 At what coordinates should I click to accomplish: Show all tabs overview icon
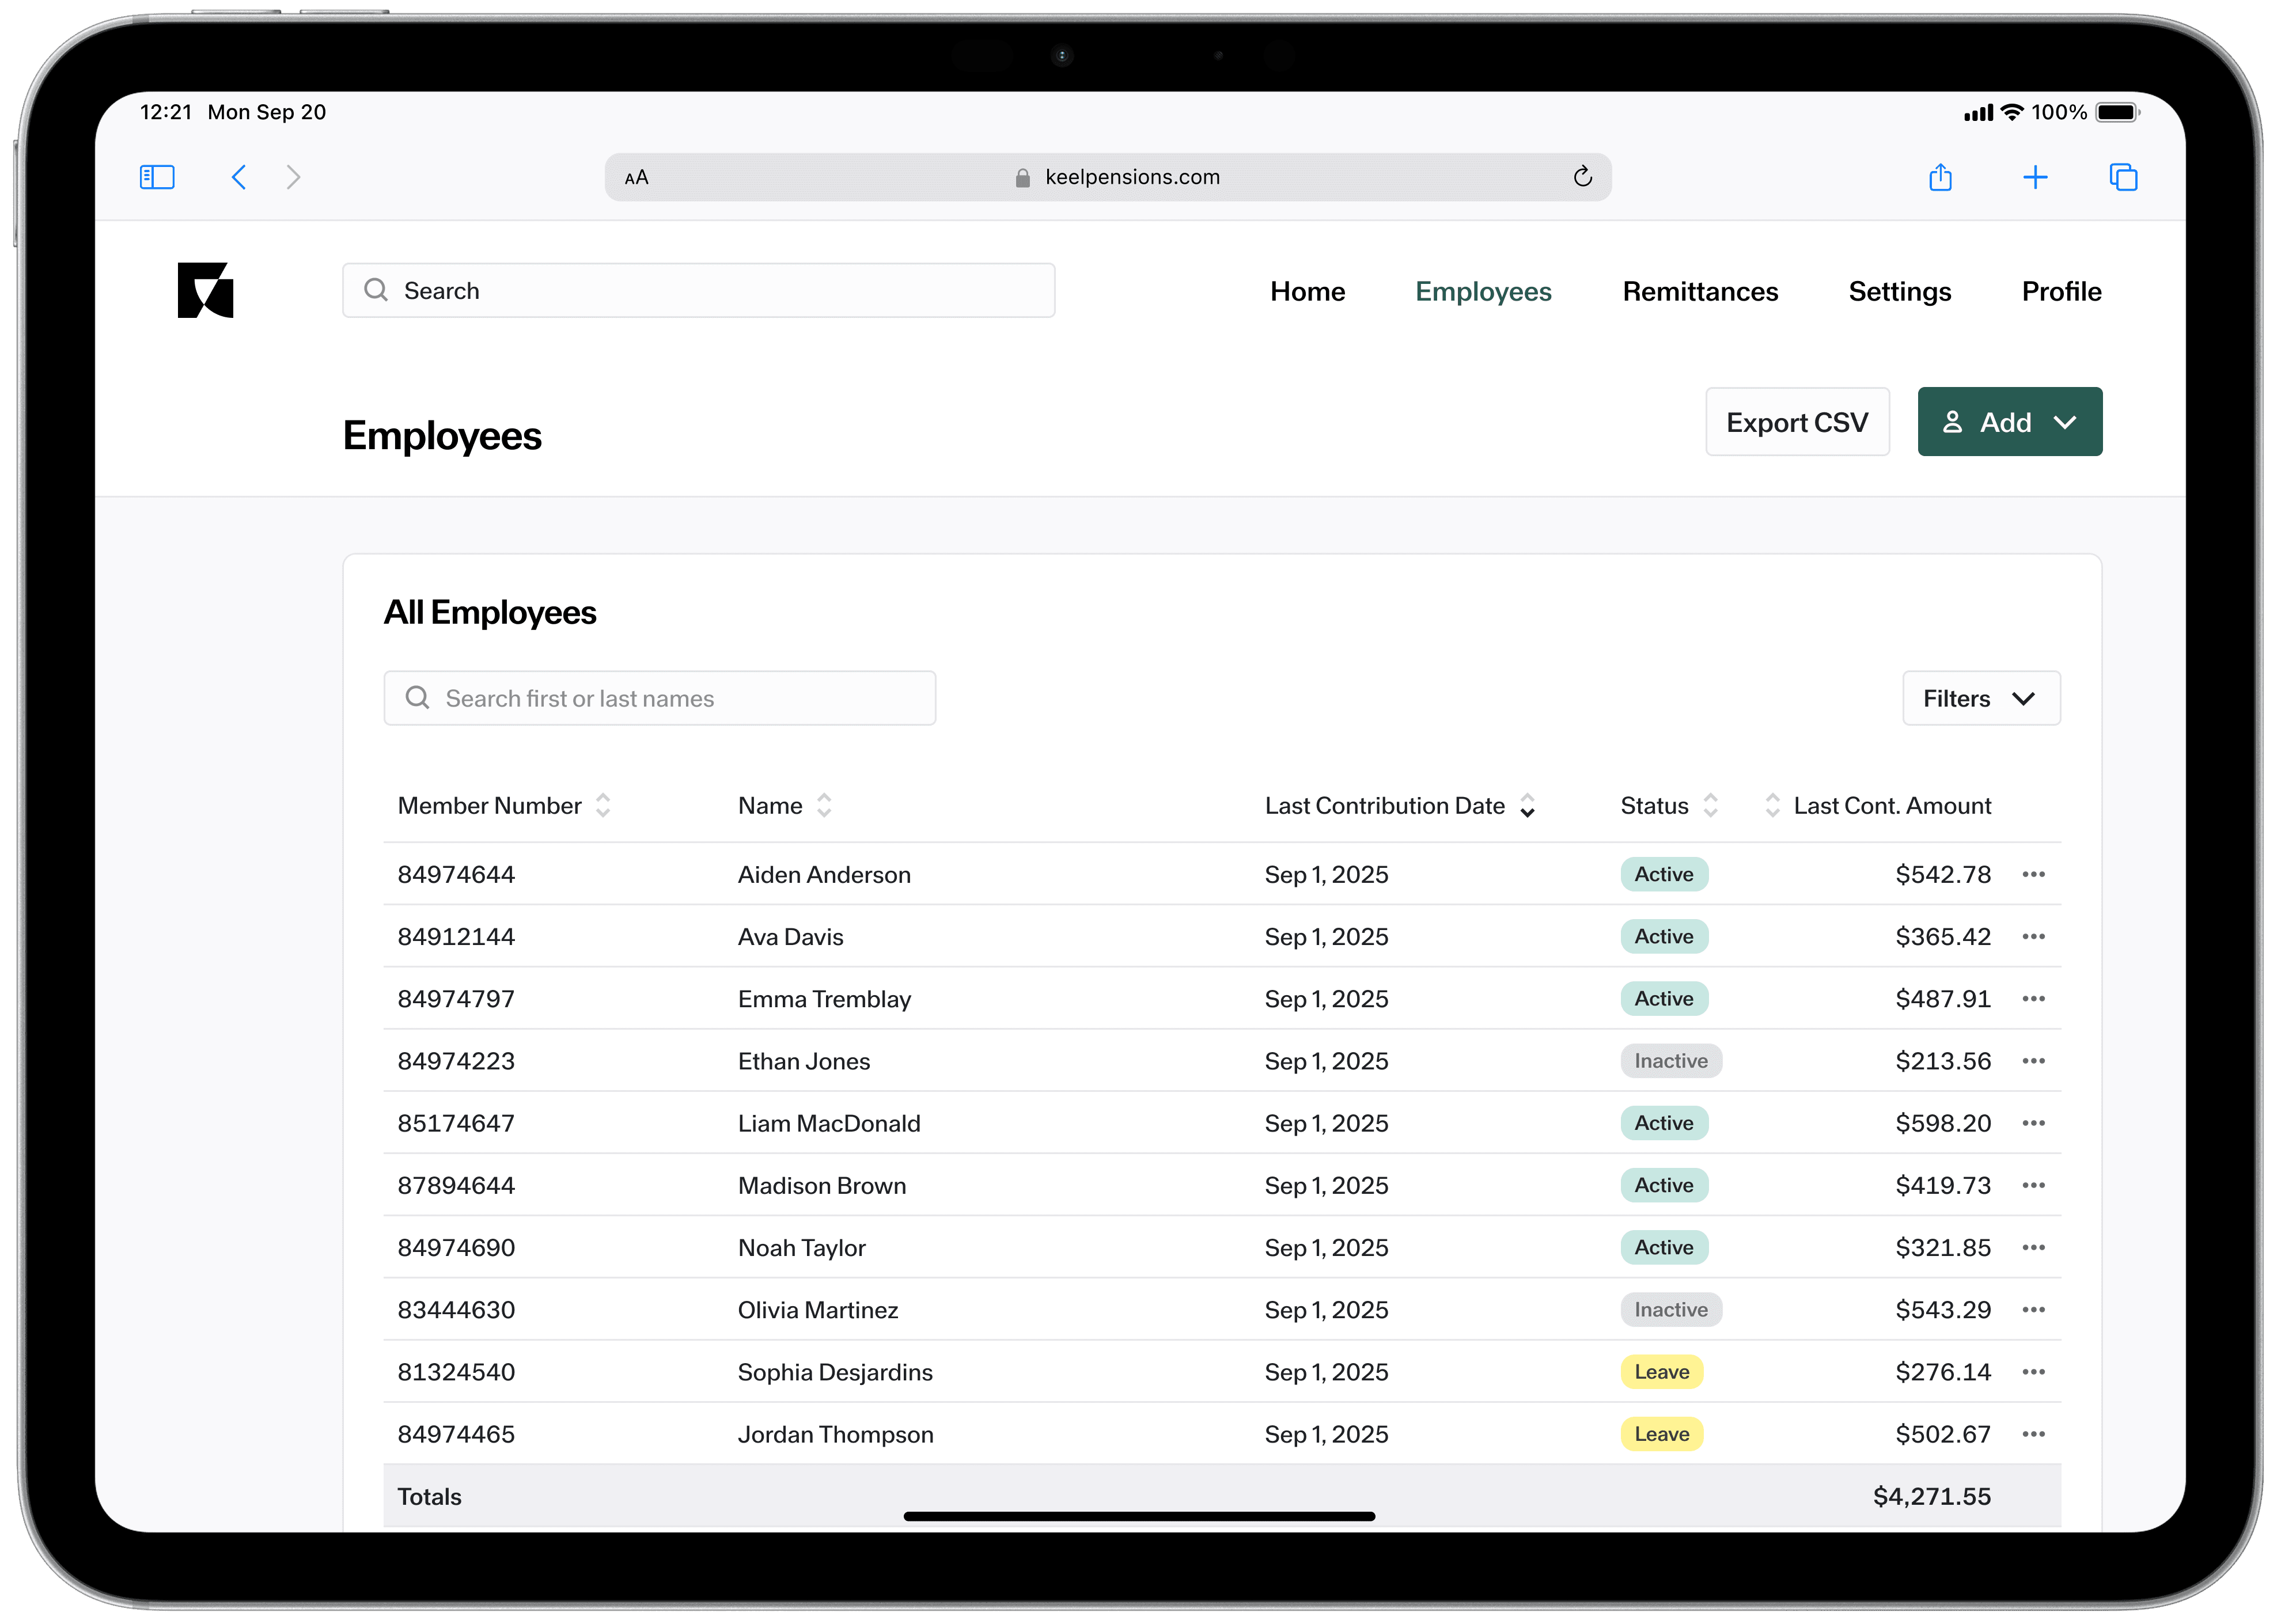[2123, 177]
